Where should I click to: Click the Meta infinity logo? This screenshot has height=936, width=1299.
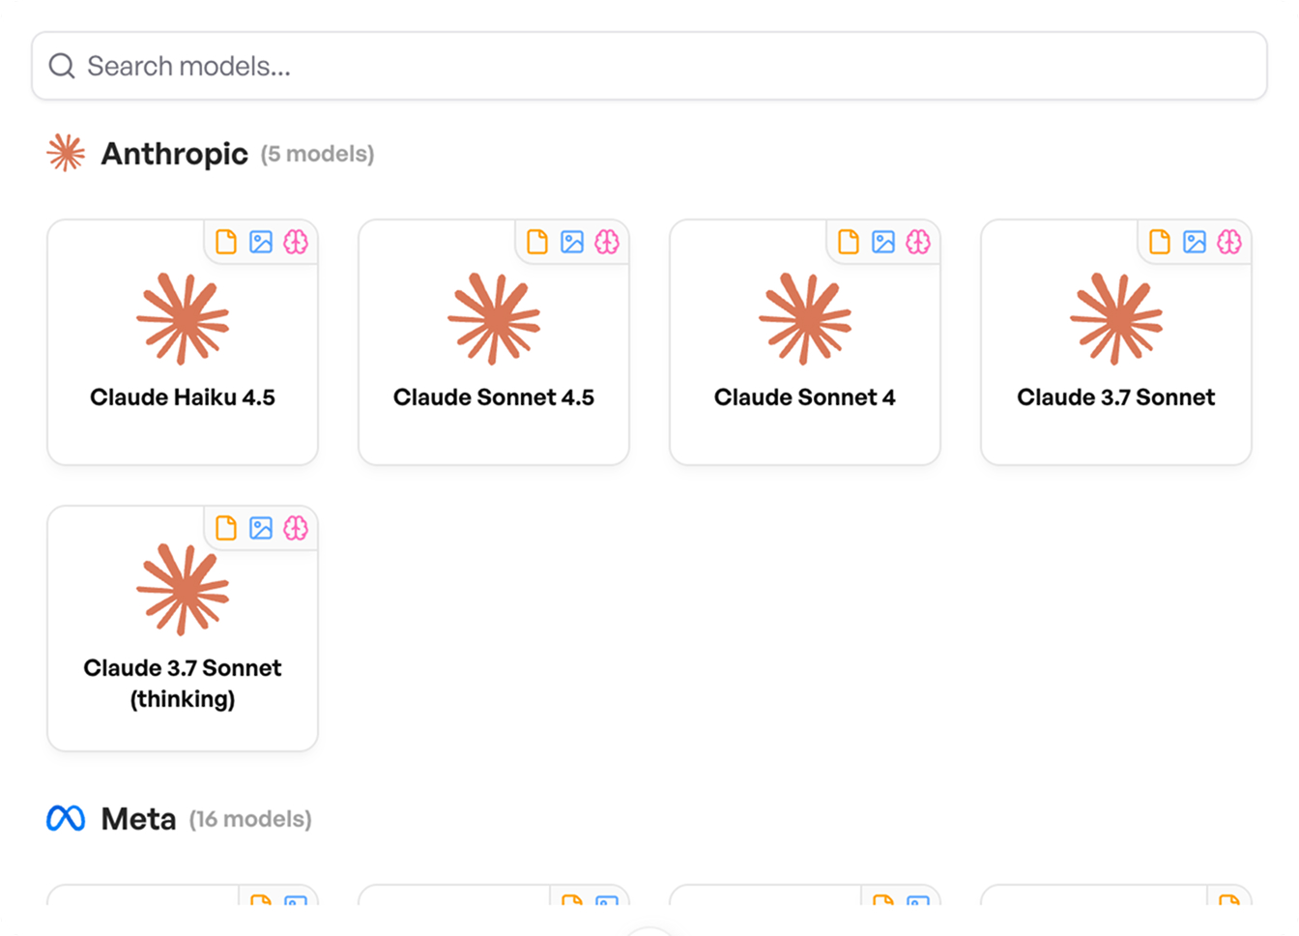pyautogui.click(x=64, y=818)
